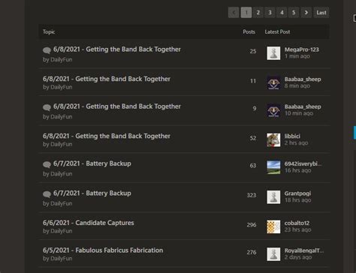Sort list by Posts column header
The image size is (356, 273).
249,31
